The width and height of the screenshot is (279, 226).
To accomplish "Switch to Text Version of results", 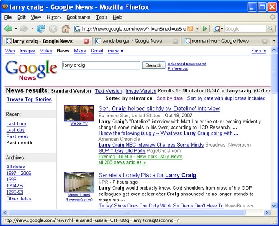I will [x=108, y=91].
